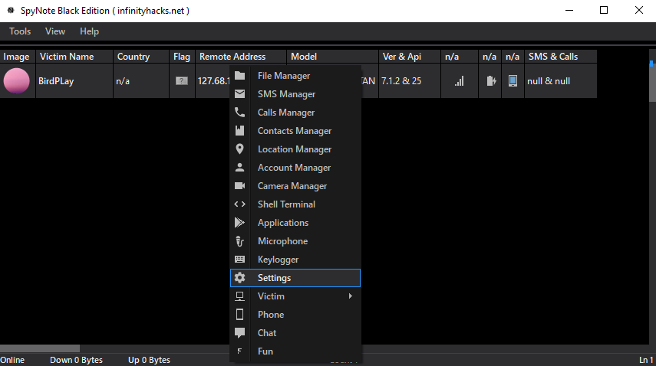Click the battery icon in the BirdPLay row
Viewport: 656px width, 366px height.
tap(490, 81)
